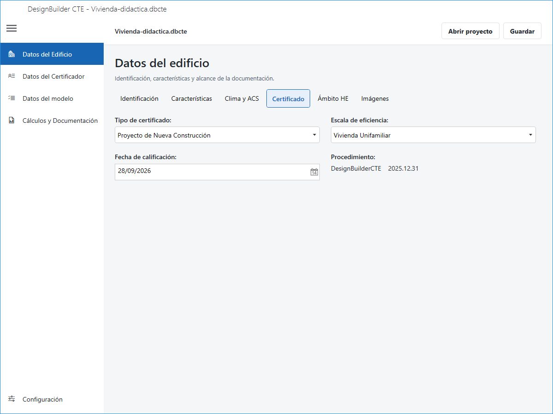Click the Vivienda-didactica.dbcte file name header
553x414 pixels.
[x=151, y=31]
